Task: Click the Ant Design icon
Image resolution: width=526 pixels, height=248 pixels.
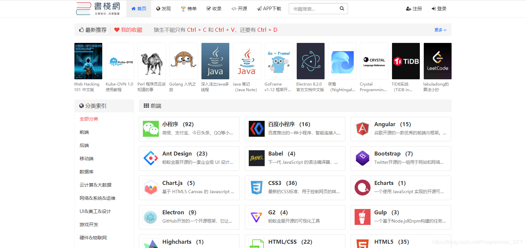Action: point(151,158)
